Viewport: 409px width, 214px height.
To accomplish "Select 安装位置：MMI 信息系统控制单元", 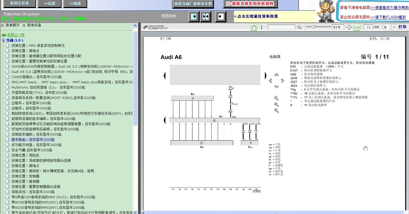I will coord(38,46).
